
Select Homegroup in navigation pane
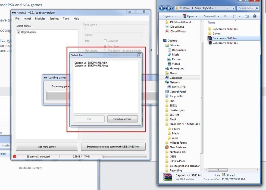tap(177, 69)
